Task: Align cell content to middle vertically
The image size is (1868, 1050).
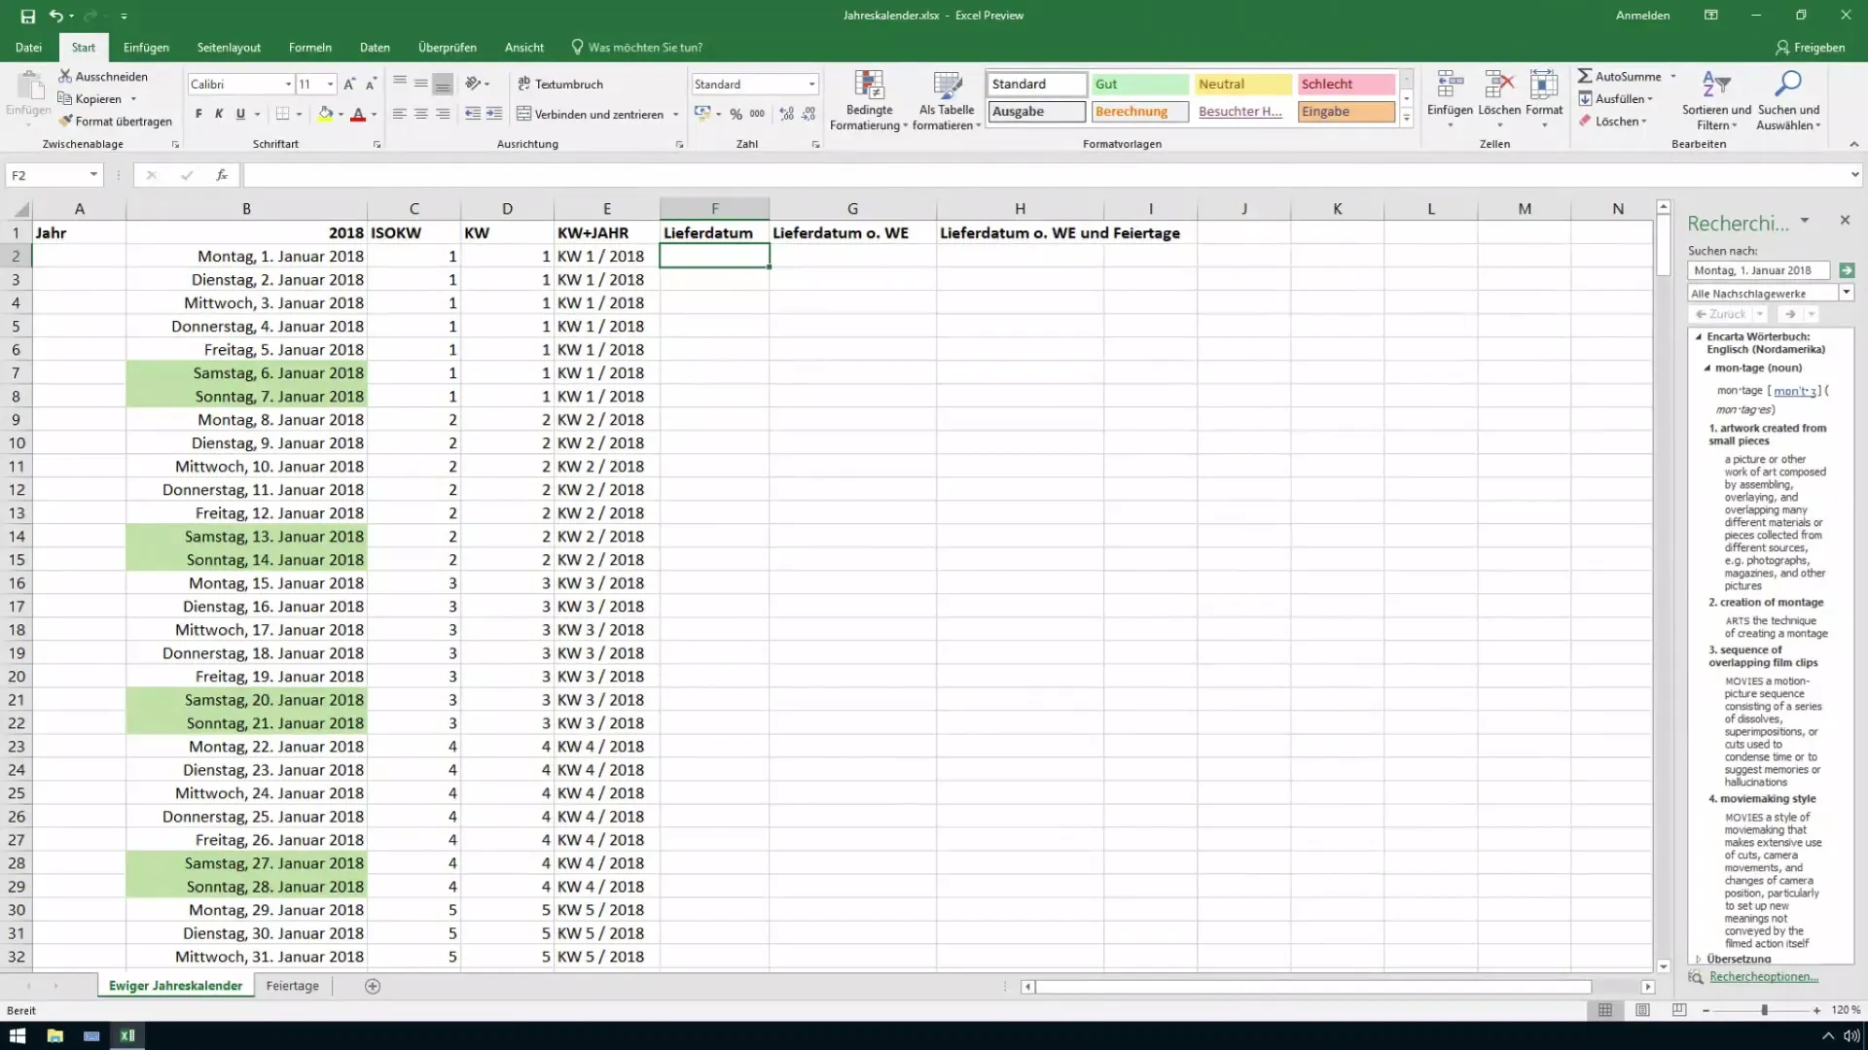Action: (421, 84)
